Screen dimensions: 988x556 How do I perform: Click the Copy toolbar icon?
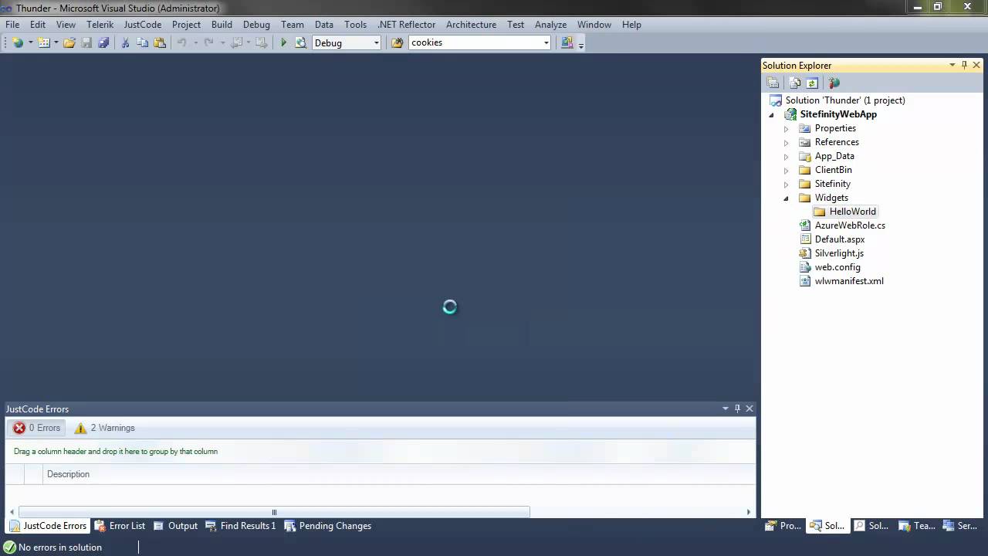click(142, 42)
